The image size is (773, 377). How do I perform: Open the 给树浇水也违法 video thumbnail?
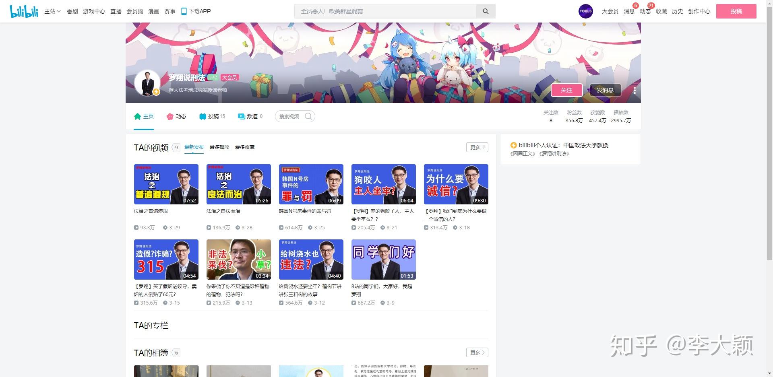click(311, 260)
